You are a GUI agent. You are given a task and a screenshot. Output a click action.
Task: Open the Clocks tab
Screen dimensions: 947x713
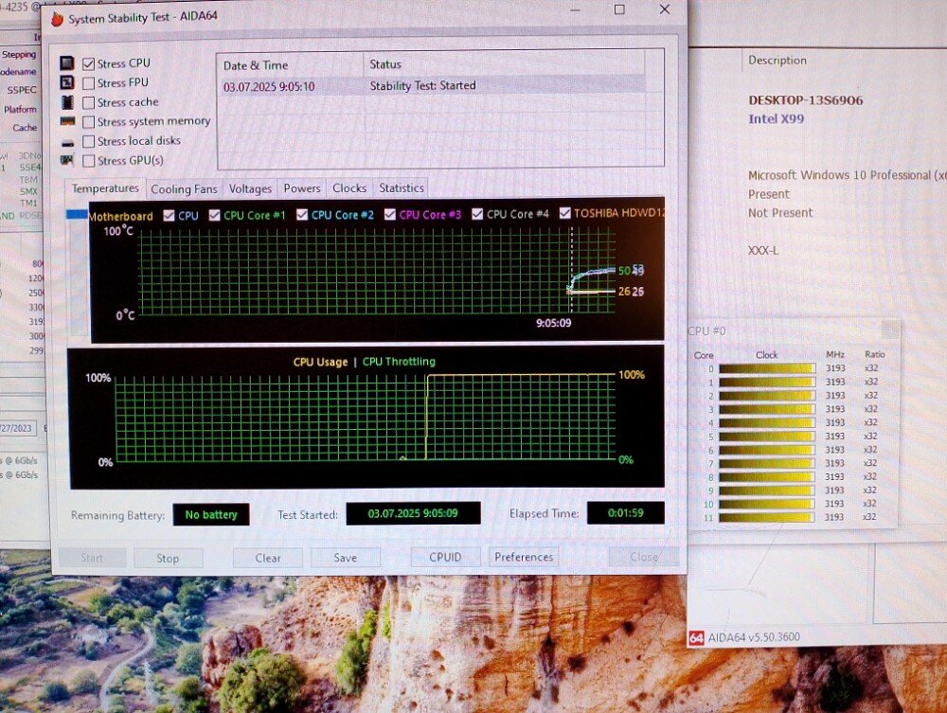(349, 188)
